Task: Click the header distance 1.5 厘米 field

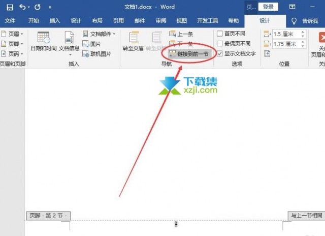Action: click(286, 34)
